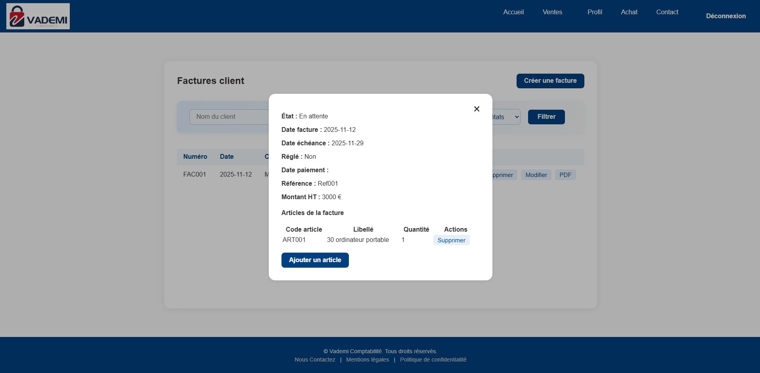The width and height of the screenshot is (760, 373).
Task: Open the Mentions légales footer link
Action: 368,360
